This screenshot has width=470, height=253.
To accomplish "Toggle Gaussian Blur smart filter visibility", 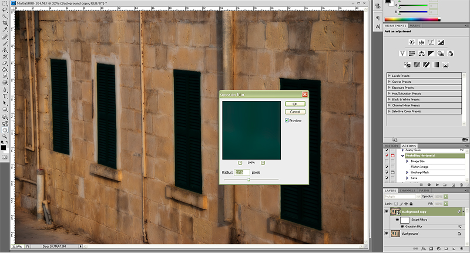I will point(402,227).
